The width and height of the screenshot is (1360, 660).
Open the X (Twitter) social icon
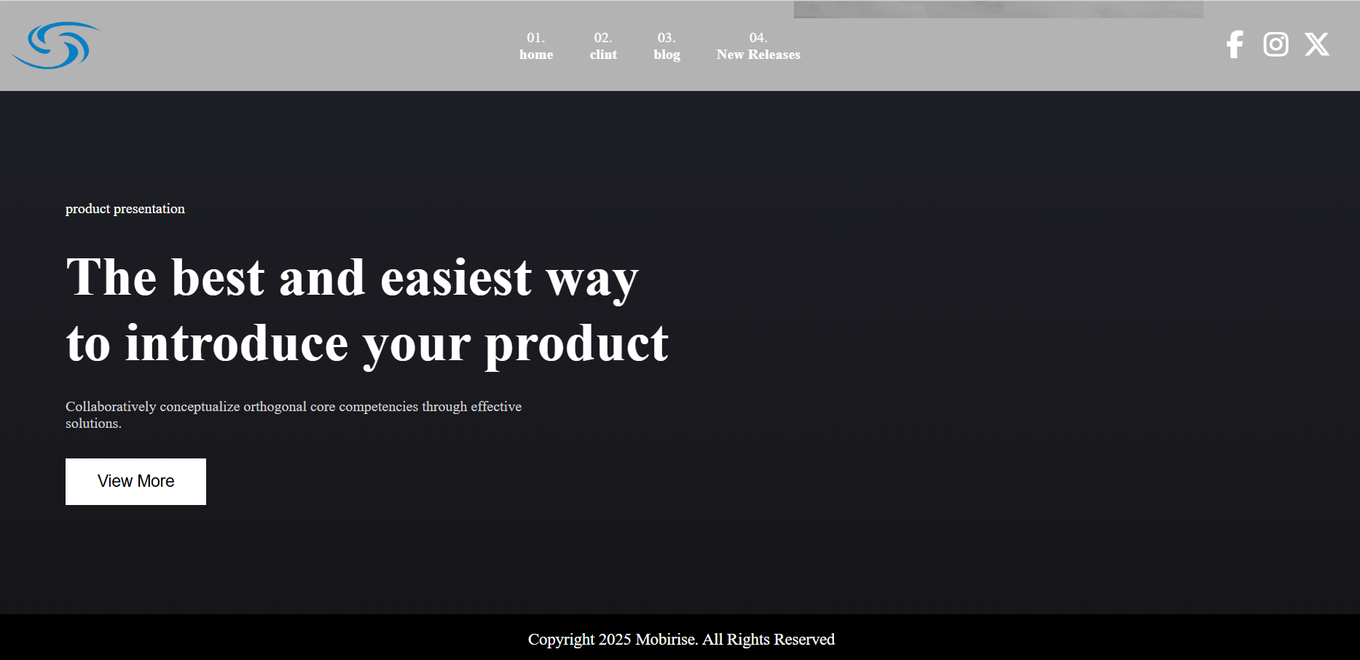(1317, 44)
